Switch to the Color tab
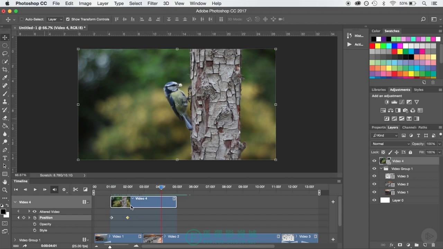Image resolution: width=443 pixels, height=249 pixels. (x=376, y=31)
